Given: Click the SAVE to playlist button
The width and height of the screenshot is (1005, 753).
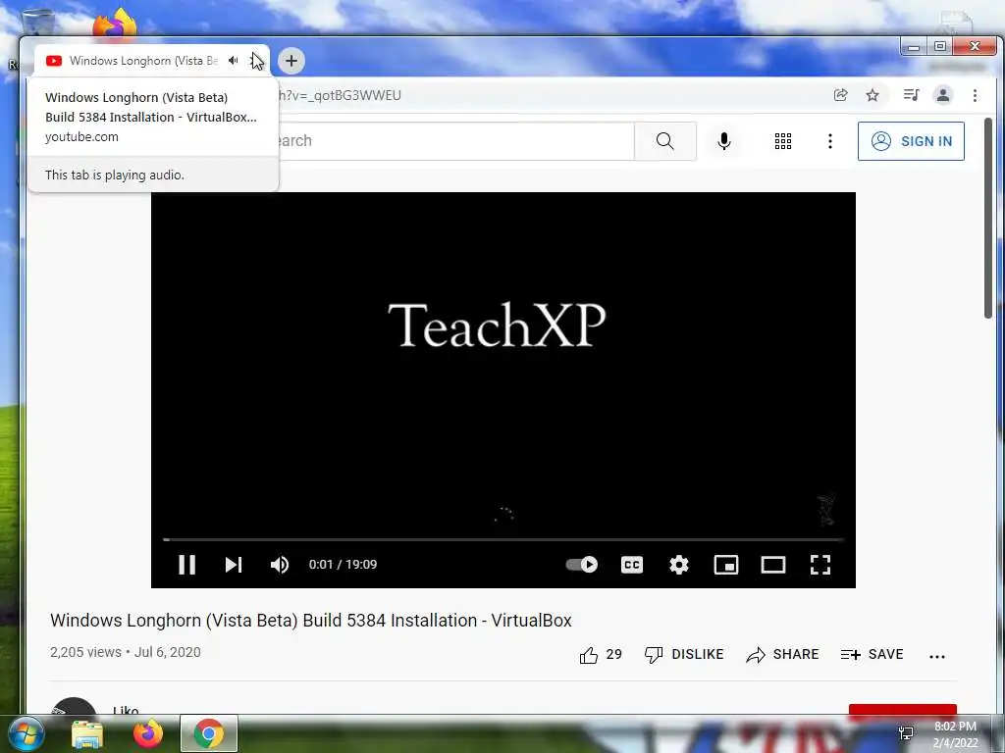Looking at the screenshot, I should tap(872, 654).
